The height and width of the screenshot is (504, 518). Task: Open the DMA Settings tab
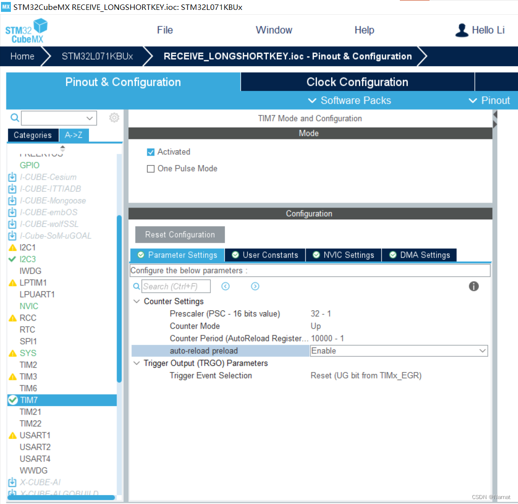[420, 255]
